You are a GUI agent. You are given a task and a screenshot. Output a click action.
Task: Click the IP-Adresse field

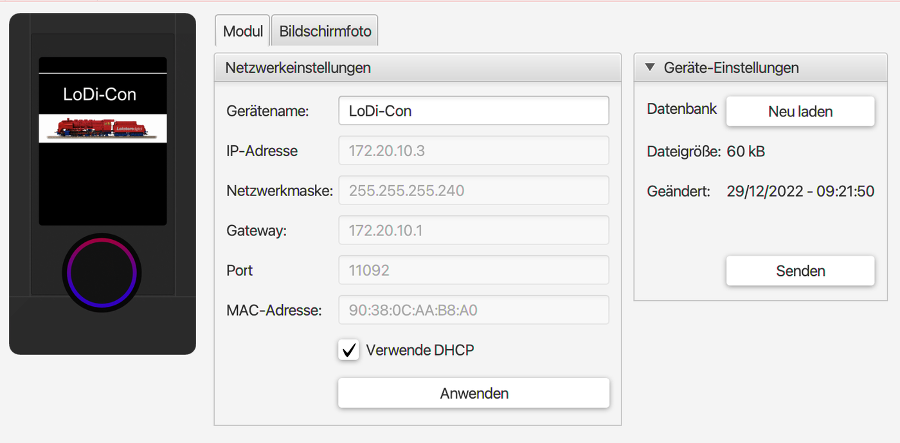point(474,150)
